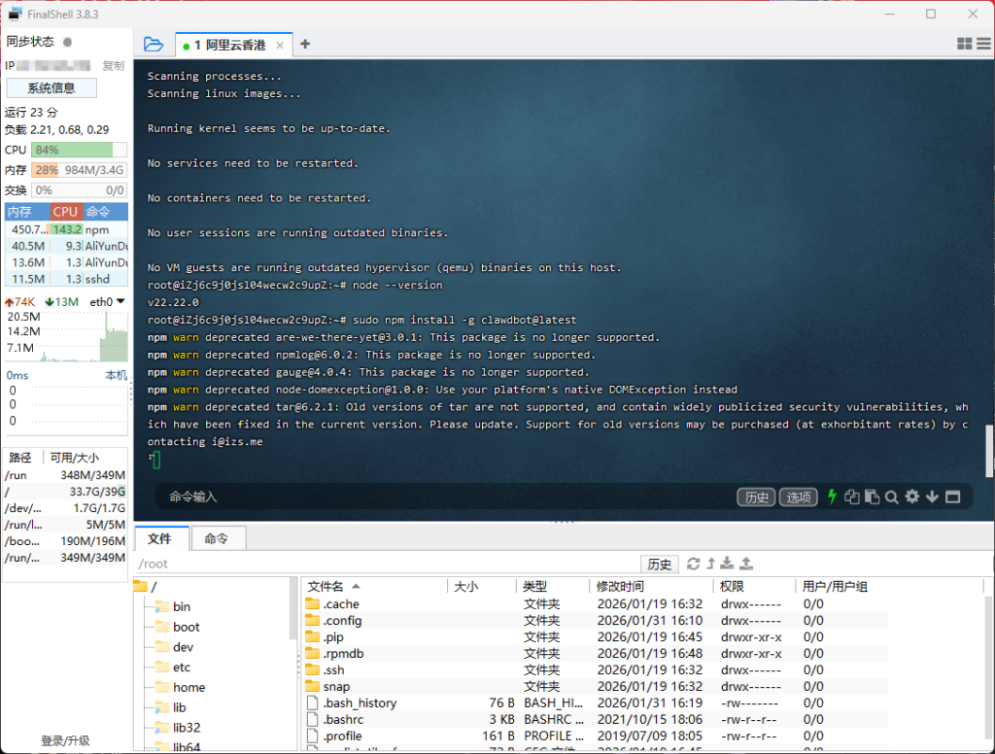The image size is (995, 754).
Task: Click the download icon in file toolbar
Action: point(728,564)
